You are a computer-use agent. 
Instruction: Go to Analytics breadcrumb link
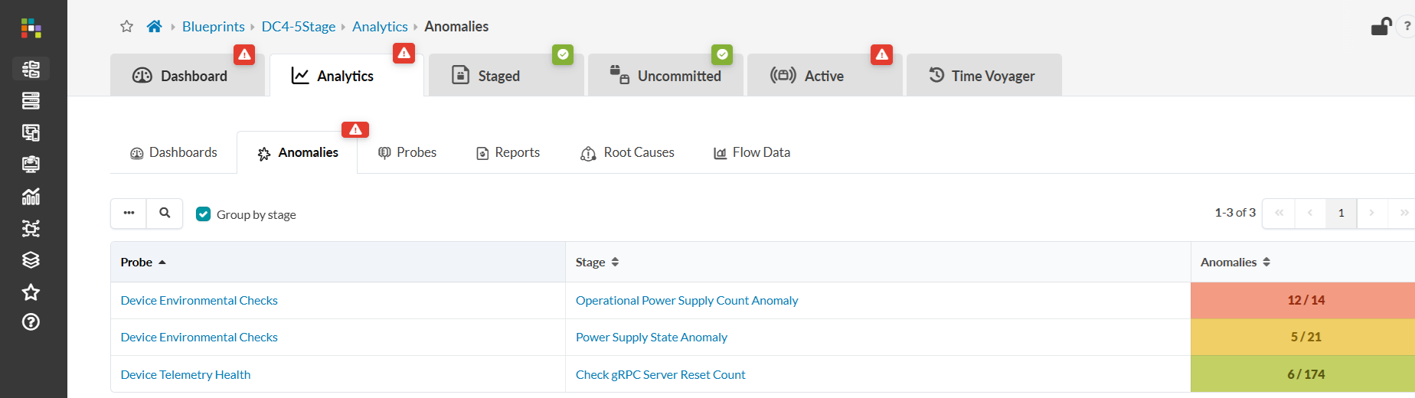pos(380,27)
